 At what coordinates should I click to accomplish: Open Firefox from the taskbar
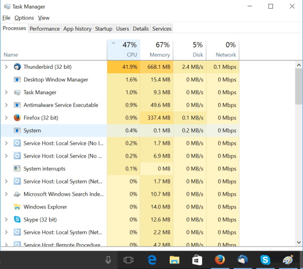220,260
